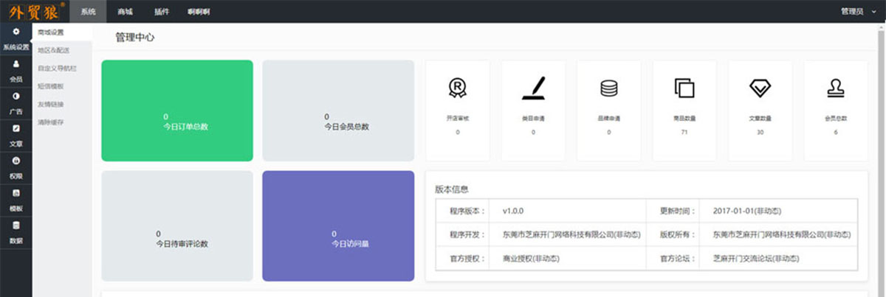
Task: Click the purple 今日访问量 card
Action: pyautogui.click(x=338, y=226)
